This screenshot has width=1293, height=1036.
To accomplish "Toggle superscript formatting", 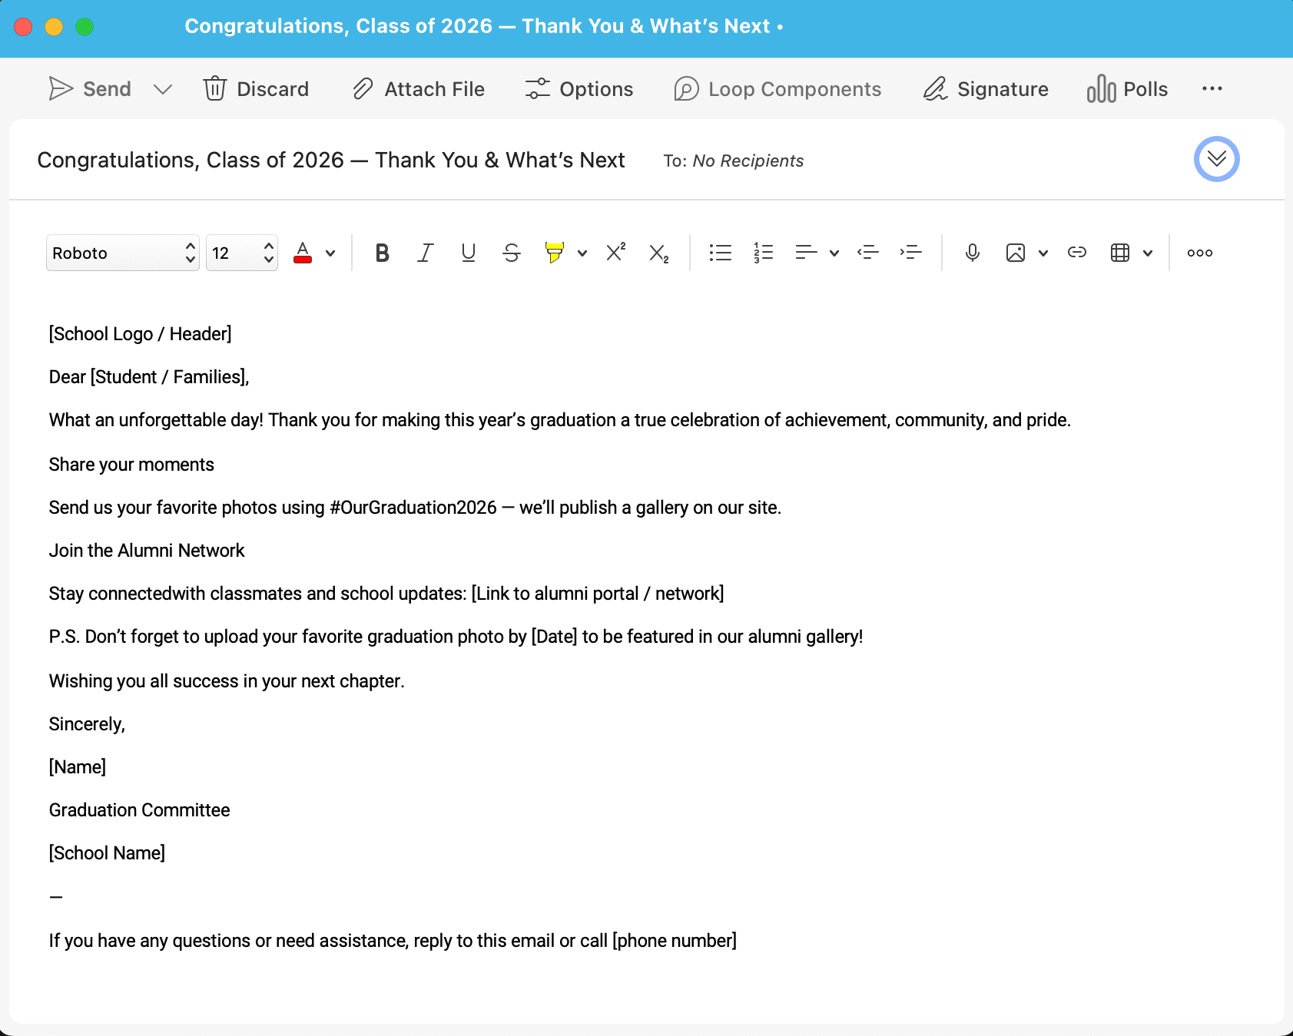I will pos(615,253).
